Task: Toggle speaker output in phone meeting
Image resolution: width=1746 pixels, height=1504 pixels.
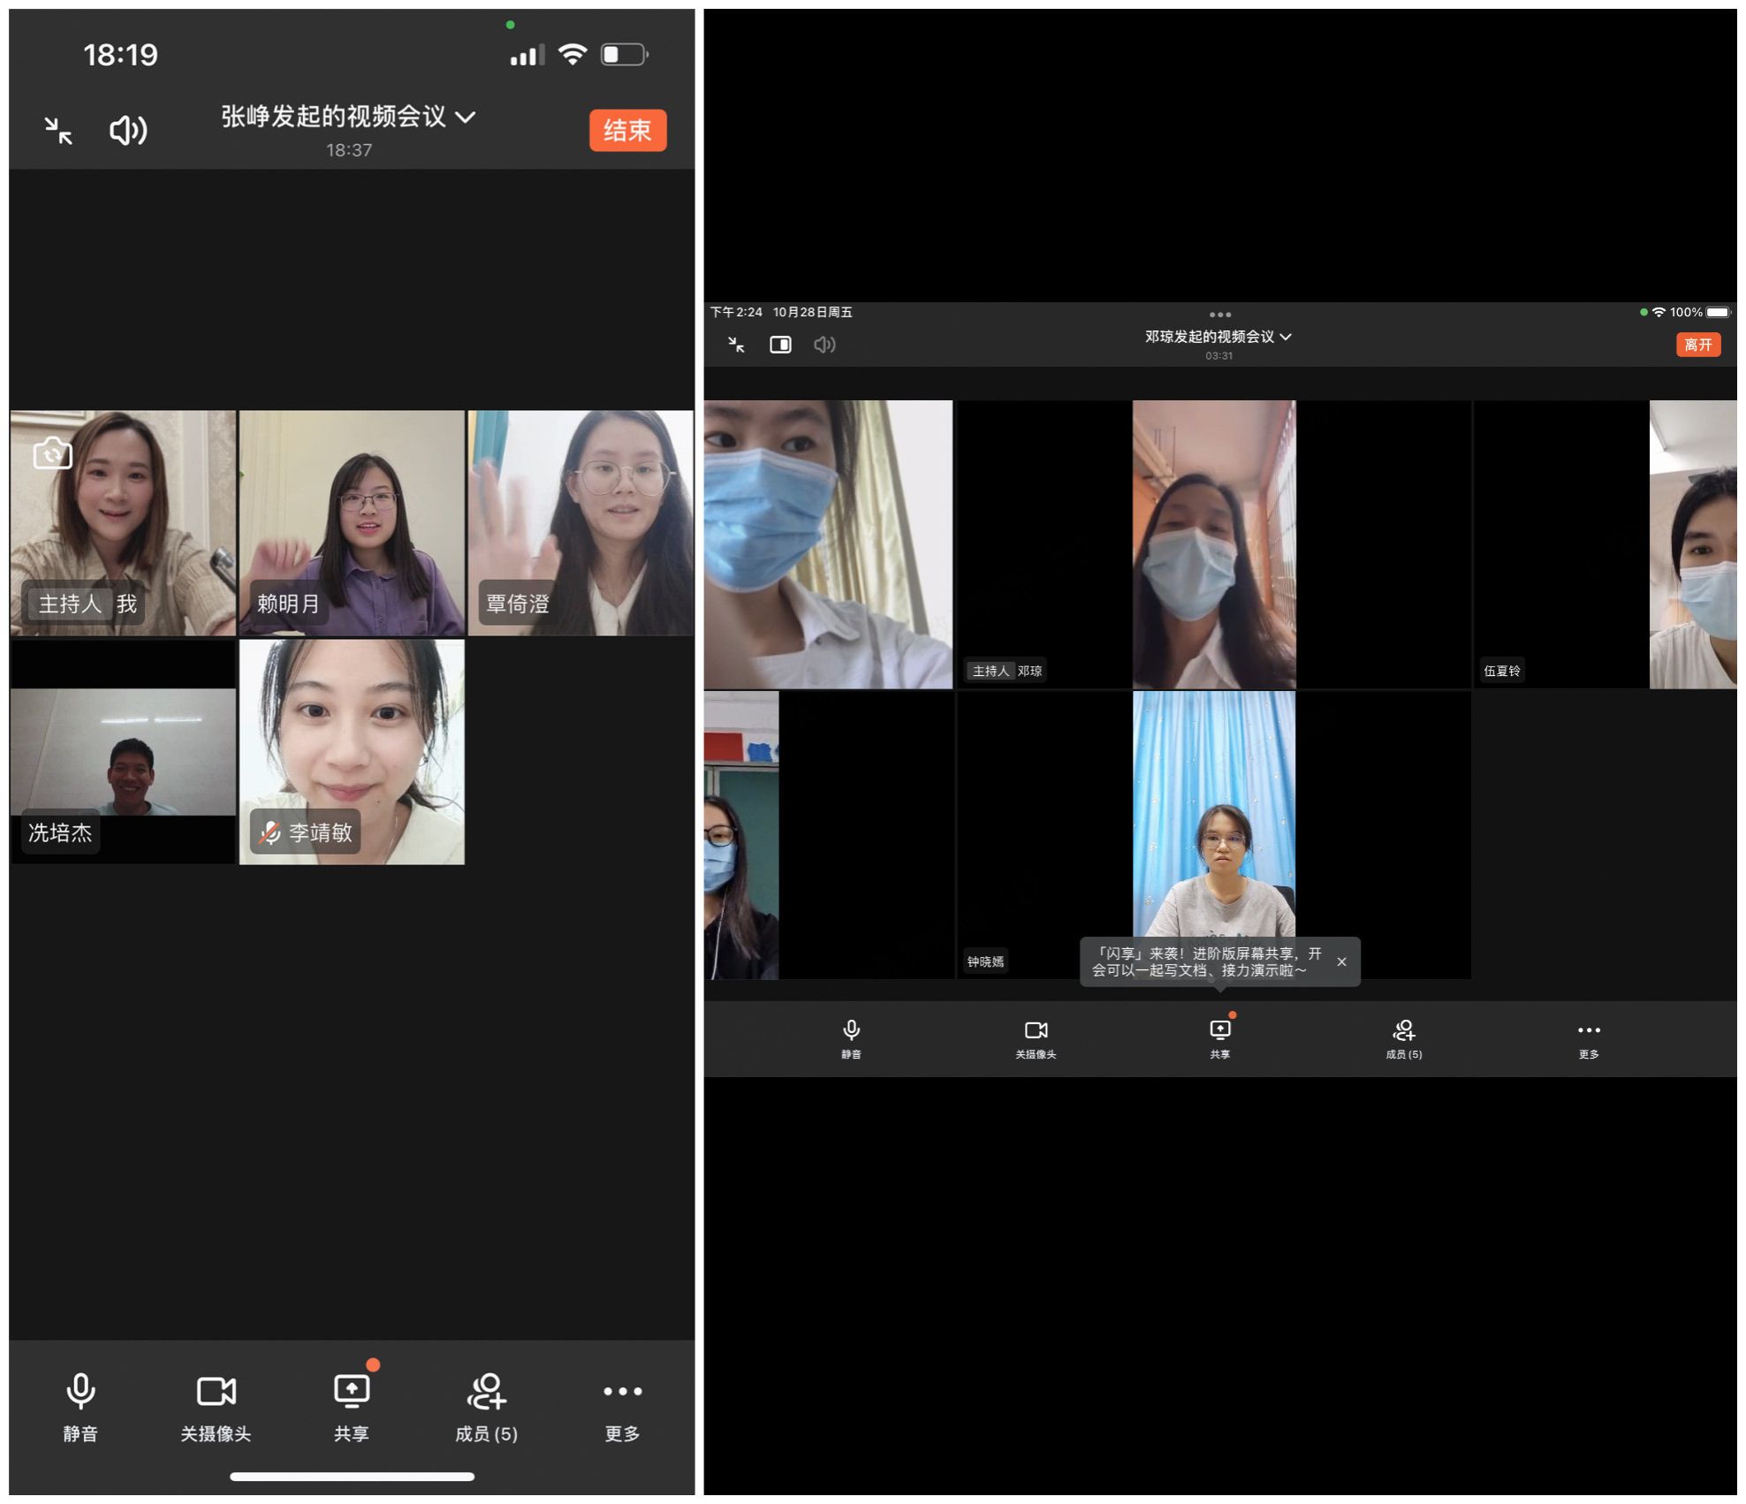Action: point(128,131)
